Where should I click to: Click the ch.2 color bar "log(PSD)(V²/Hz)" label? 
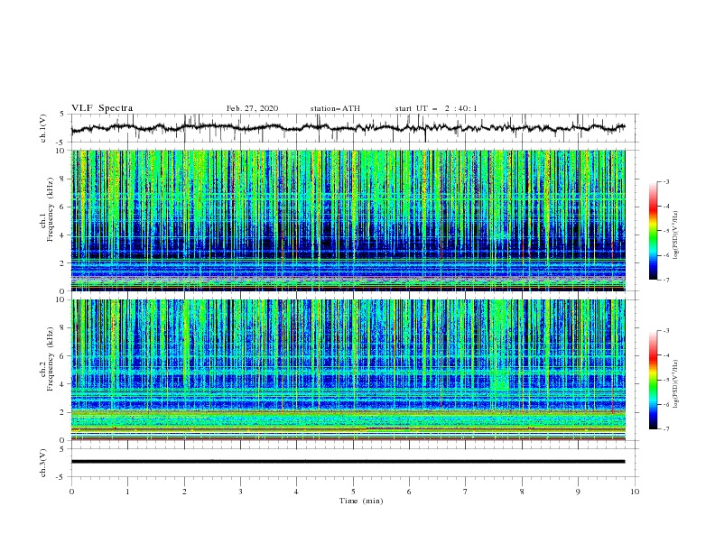(x=676, y=383)
